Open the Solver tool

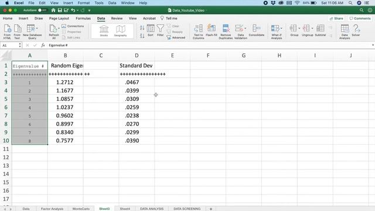[x=356, y=30]
